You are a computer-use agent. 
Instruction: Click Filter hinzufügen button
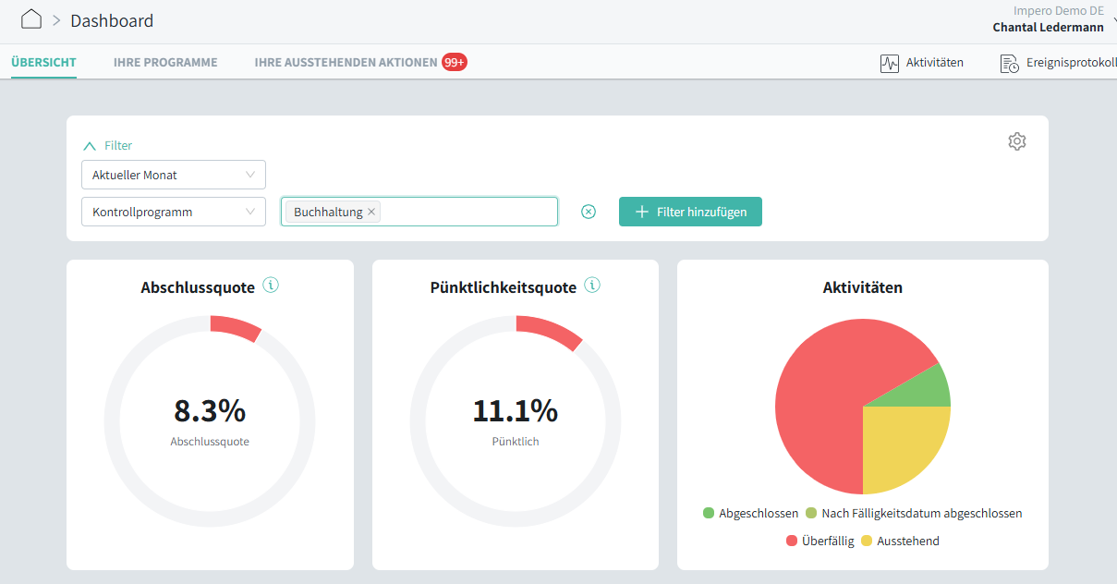coord(690,212)
